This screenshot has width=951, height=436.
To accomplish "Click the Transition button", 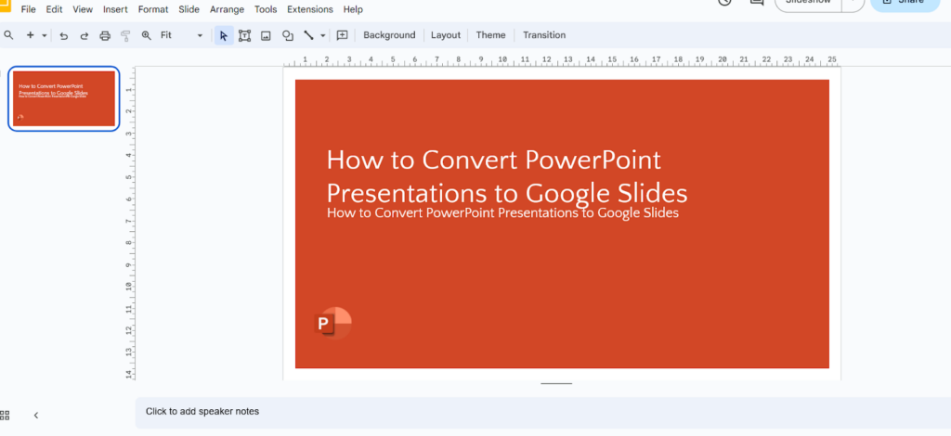I will [544, 35].
